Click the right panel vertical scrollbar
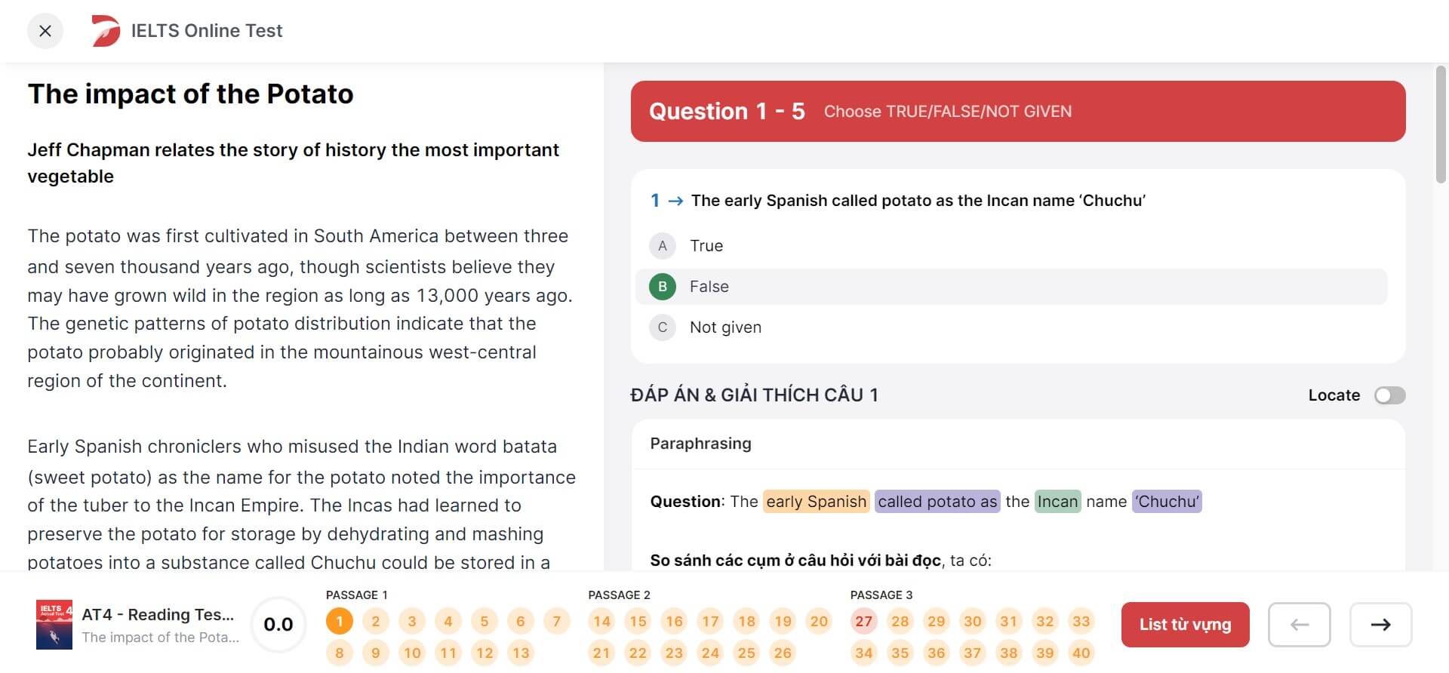 click(1441, 124)
